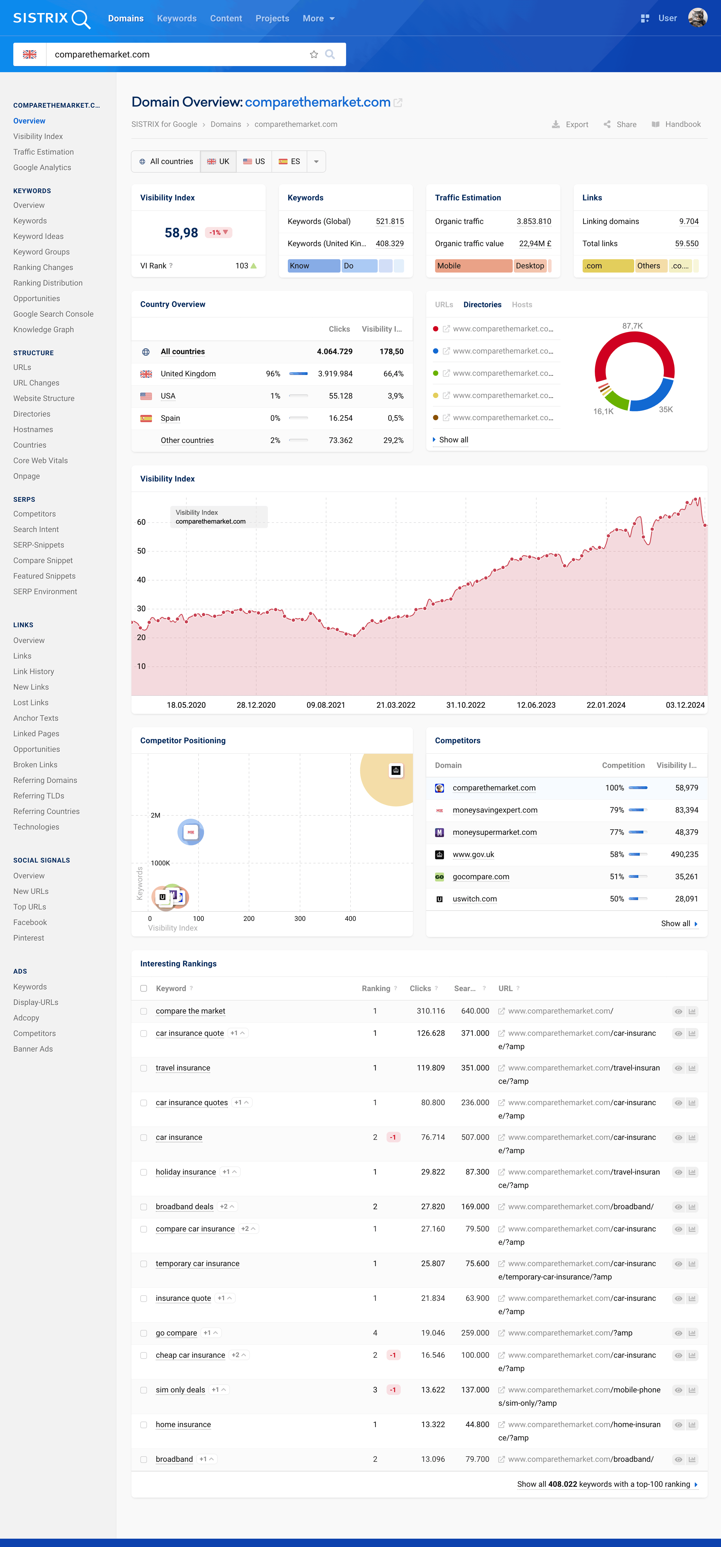Viewport: 721px width, 1547px height.
Task: Toggle eye icon for 'travel insurance' row
Action: coord(678,1068)
